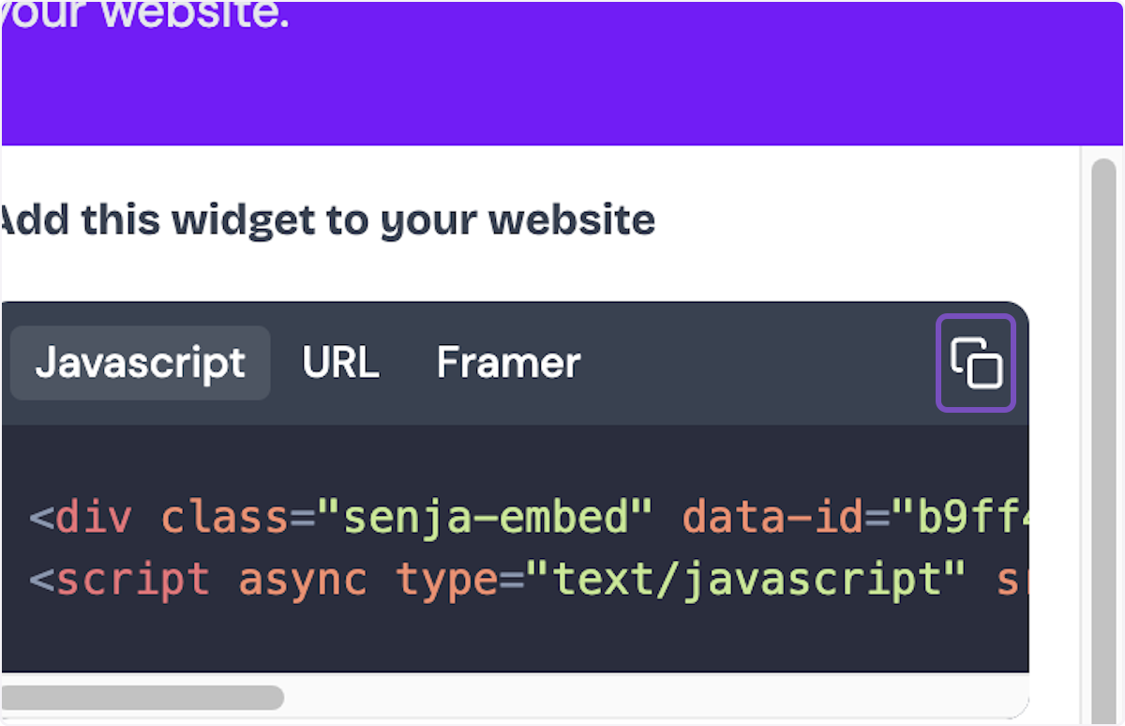The width and height of the screenshot is (1125, 726).
Task: Click the script tag line in the snippet
Action: (375, 579)
